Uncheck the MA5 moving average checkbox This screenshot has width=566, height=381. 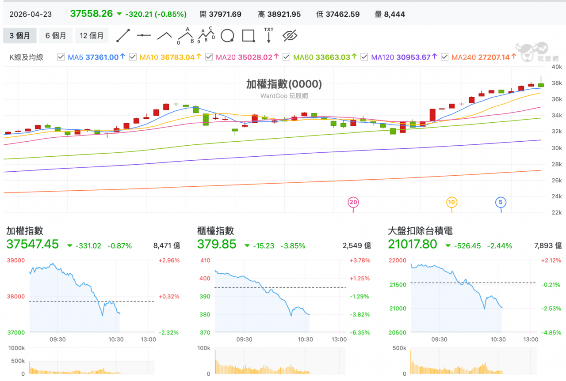(x=61, y=57)
